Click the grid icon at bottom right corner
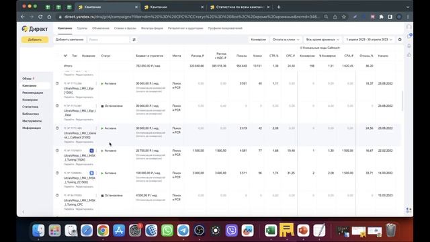This screenshot has width=430, height=242. (408, 210)
